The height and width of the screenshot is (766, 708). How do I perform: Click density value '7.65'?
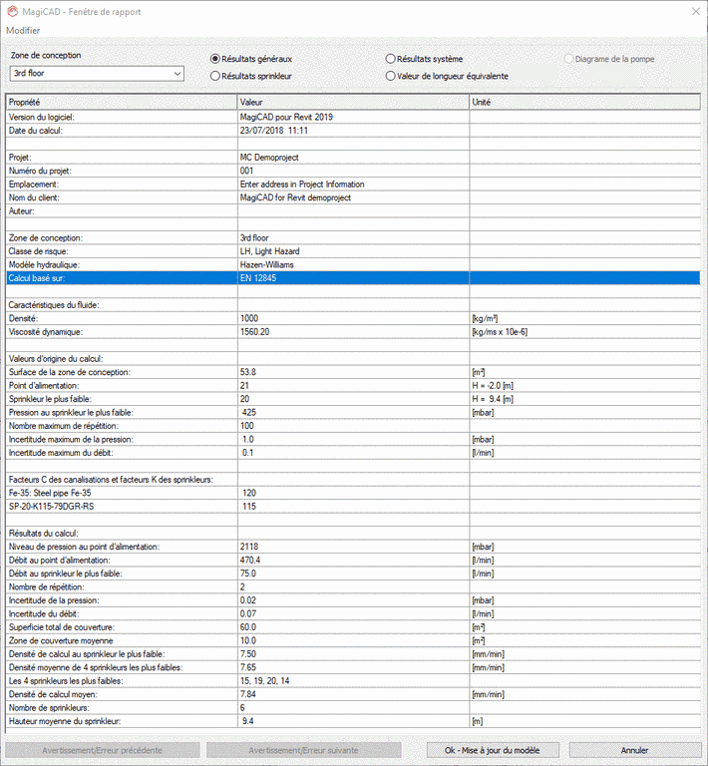pos(248,668)
